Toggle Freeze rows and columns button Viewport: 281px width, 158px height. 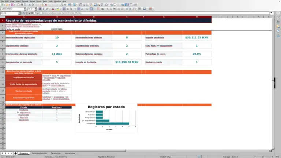coord(126,5)
